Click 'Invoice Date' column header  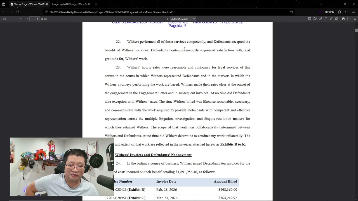tap(166, 181)
